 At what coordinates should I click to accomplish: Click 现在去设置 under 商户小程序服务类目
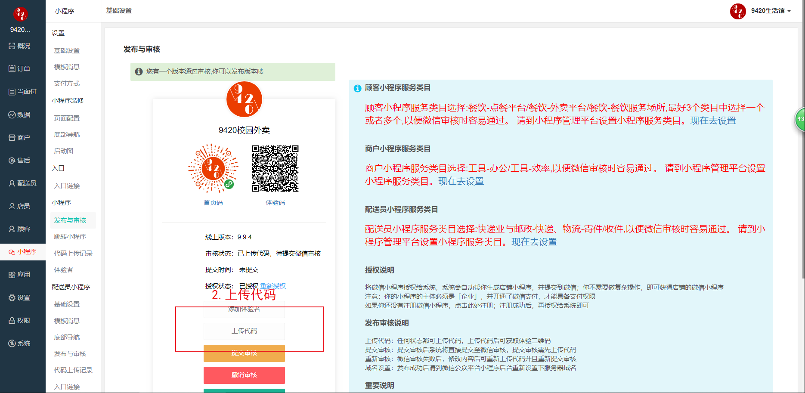461,182
